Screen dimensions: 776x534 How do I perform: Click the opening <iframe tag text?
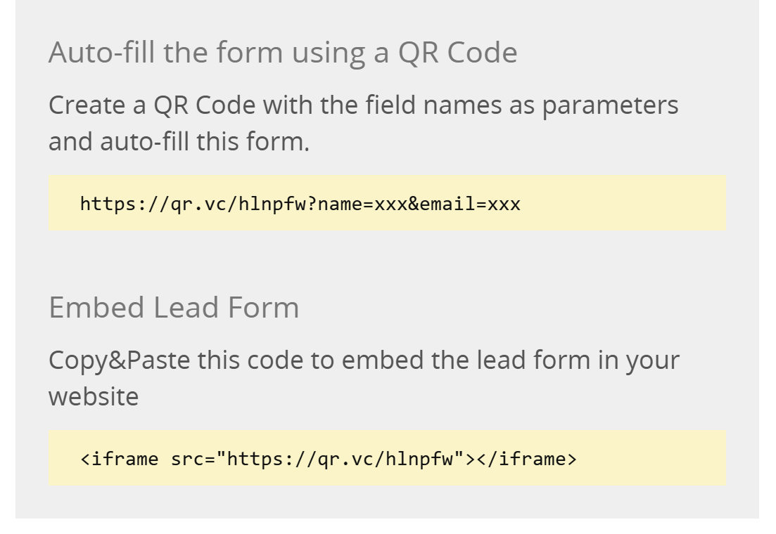click(x=120, y=460)
